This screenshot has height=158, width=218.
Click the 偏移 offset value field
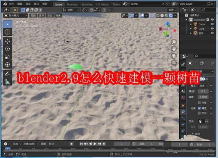point(203,97)
